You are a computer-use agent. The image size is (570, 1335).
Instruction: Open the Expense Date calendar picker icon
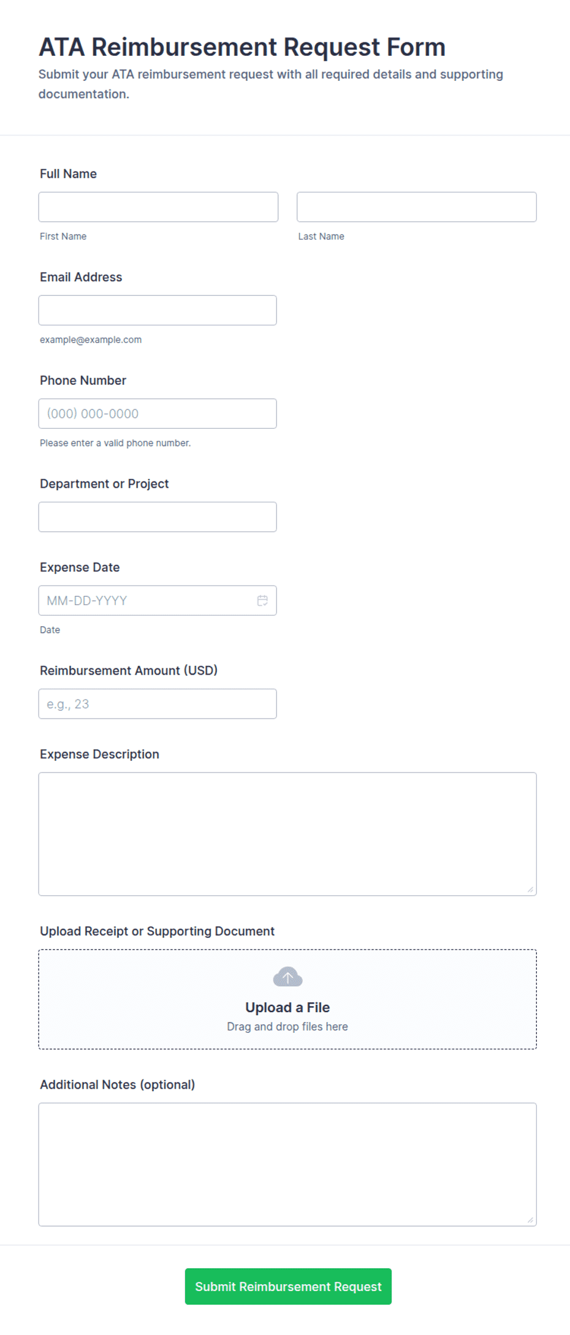tap(262, 600)
